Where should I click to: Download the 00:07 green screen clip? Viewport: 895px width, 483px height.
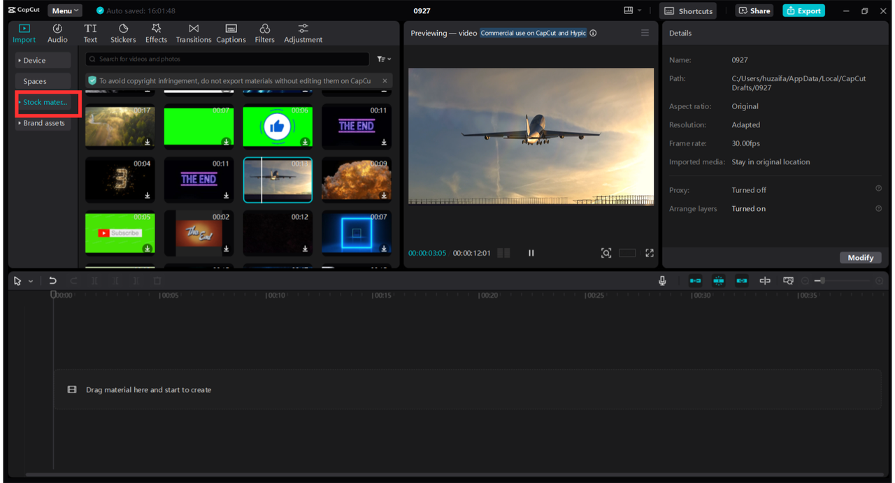coord(227,142)
